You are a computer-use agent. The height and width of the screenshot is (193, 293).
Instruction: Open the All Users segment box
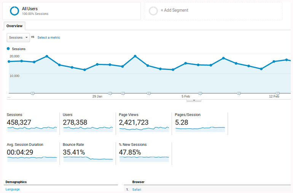coord(72,11)
